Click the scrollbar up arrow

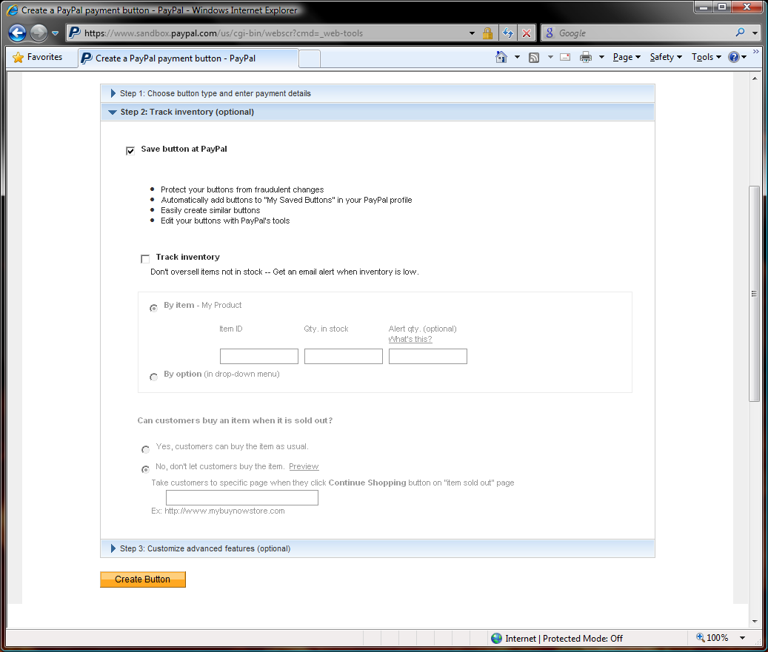point(754,78)
